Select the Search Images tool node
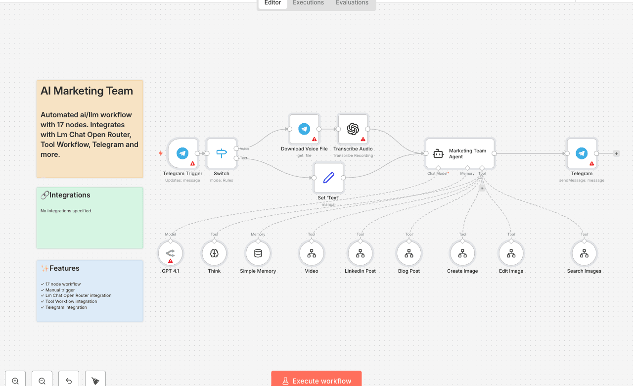The image size is (633, 386). 584,253
